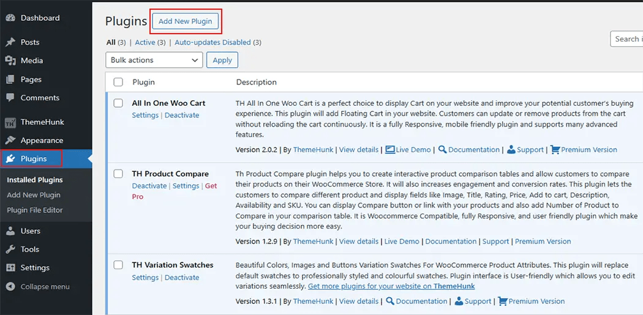Open Settings for All In One Woo Cart

[145, 115]
